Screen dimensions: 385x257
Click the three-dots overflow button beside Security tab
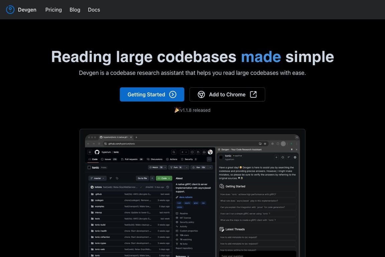[x=209, y=159]
